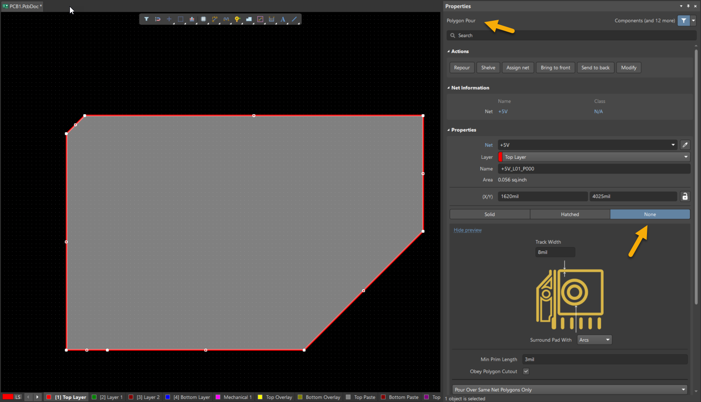701x402 pixels.
Task: Expand the Surround Pad With Arcs dropdown
Action: (594, 340)
